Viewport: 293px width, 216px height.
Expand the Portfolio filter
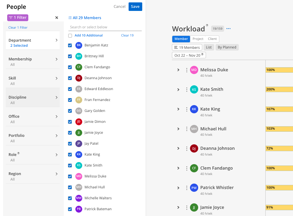(33, 136)
